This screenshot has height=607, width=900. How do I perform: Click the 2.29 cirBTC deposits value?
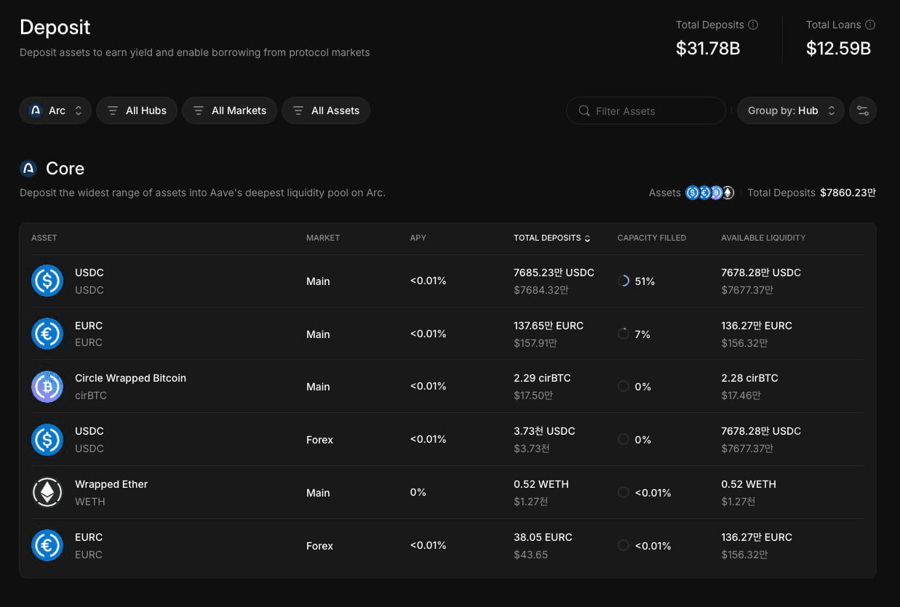pos(542,378)
